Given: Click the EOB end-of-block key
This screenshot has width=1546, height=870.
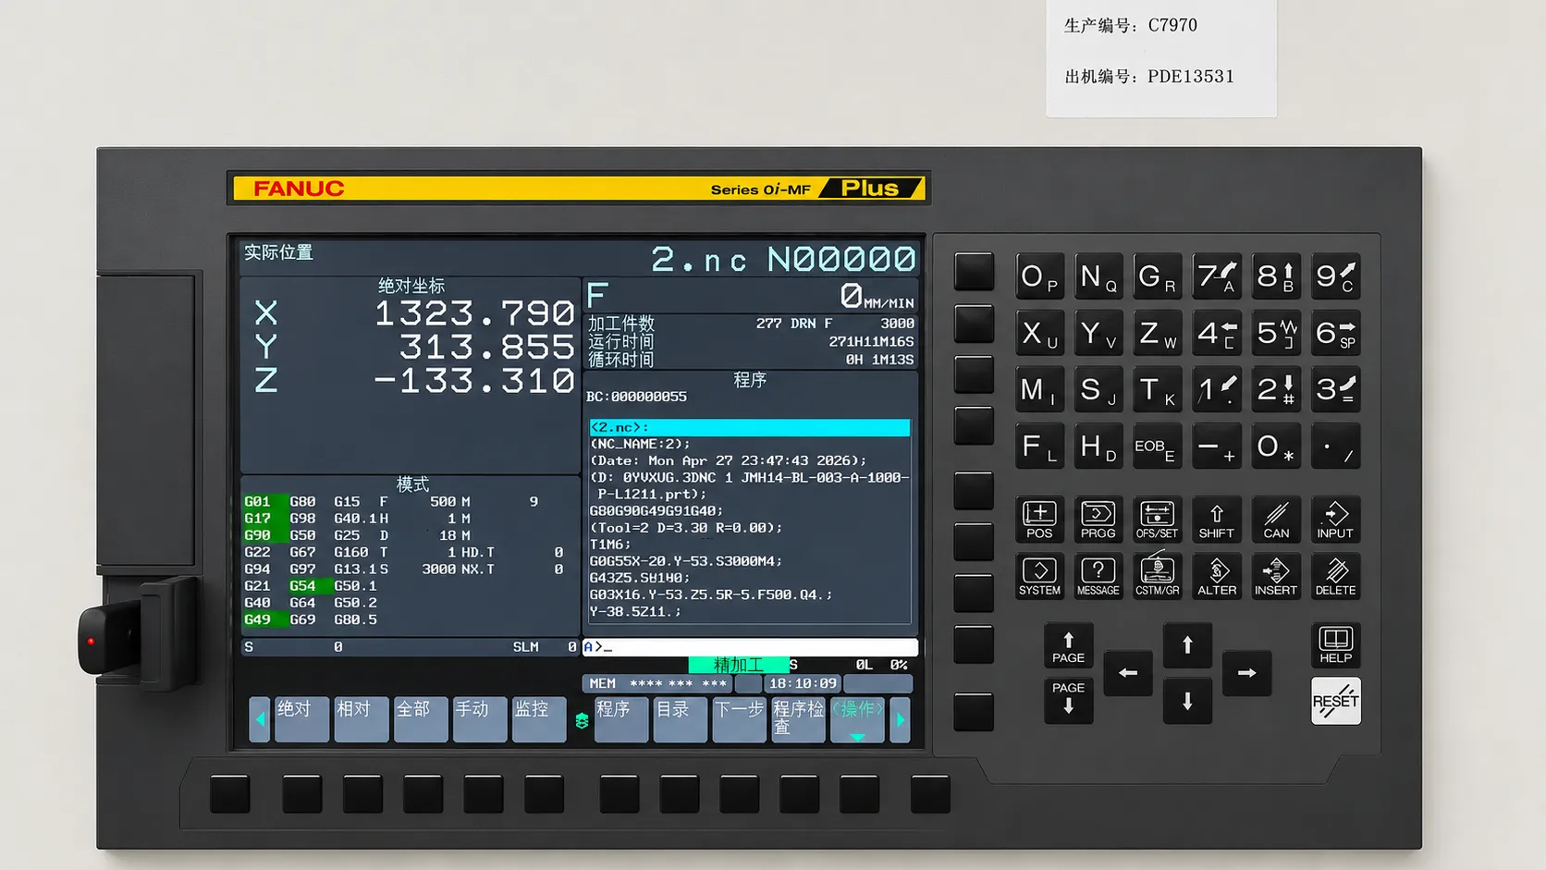Looking at the screenshot, I should [x=1158, y=447].
